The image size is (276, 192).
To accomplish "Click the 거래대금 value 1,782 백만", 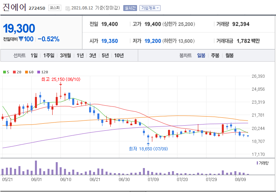I will [x=248, y=41].
